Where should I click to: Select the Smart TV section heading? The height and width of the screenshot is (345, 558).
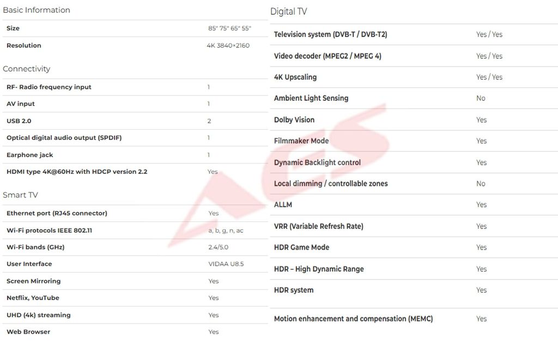20,195
